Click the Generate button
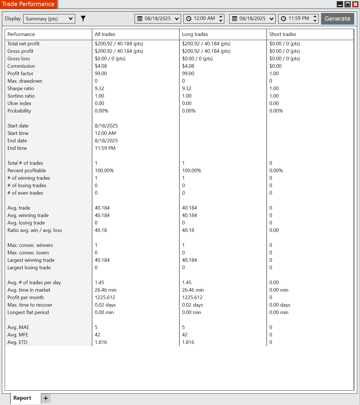360x405 pixels. [337, 19]
